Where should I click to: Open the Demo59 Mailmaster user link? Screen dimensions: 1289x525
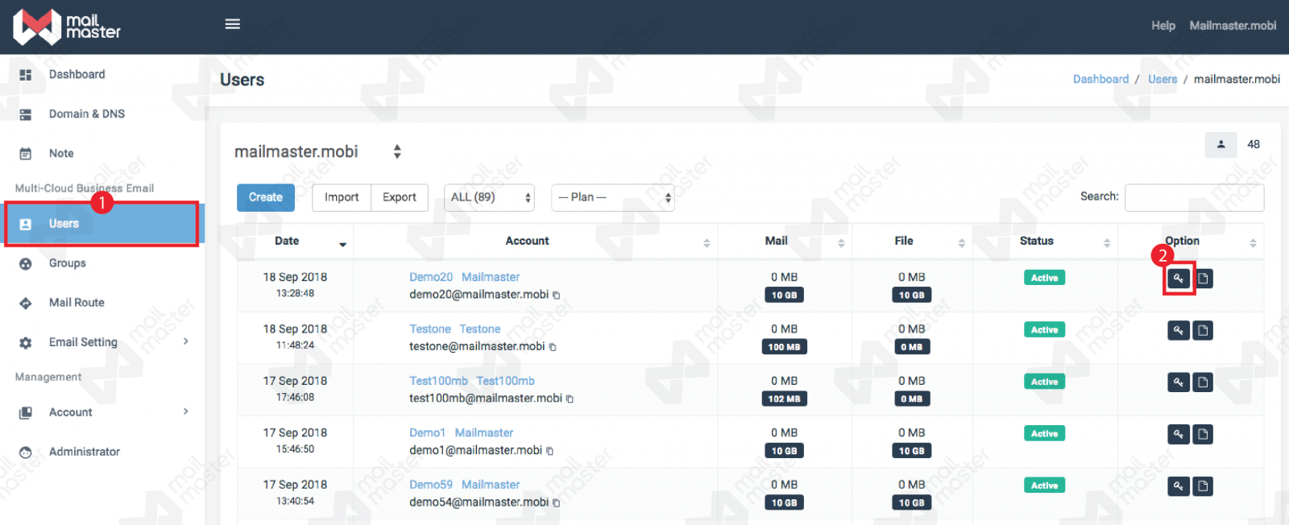[x=464, y=485]
